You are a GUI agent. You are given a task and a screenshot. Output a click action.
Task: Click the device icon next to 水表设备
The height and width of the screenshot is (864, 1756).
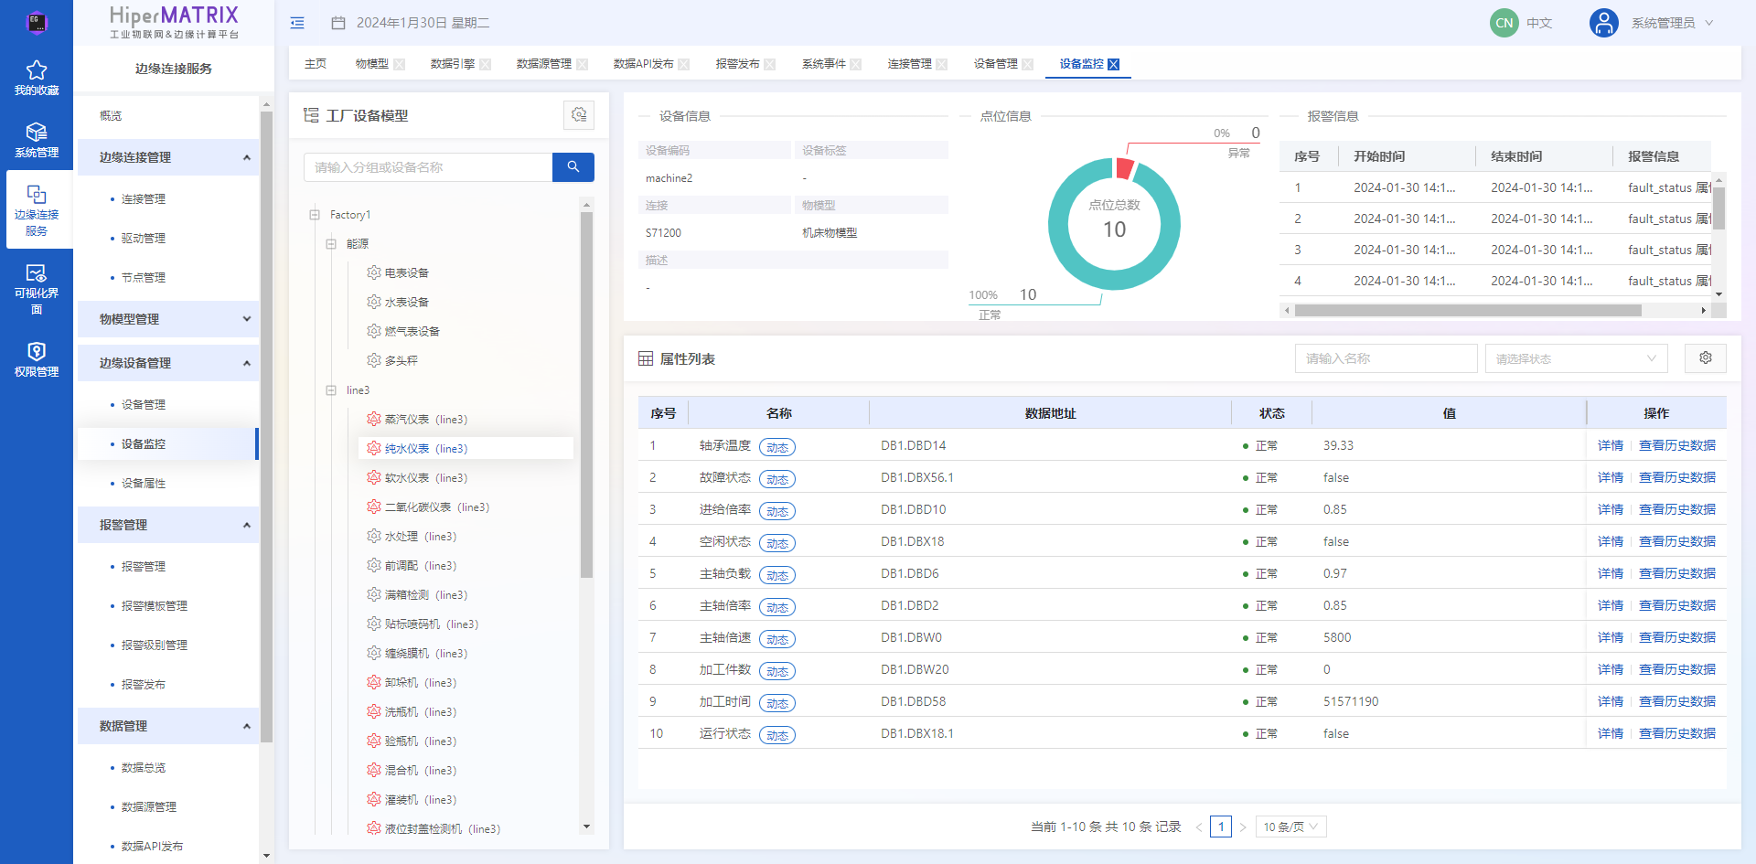374,302
